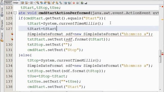This screenshot has width=164, height=92.
Task: Open the Files side panel at the top
Action: coord(2,3)
